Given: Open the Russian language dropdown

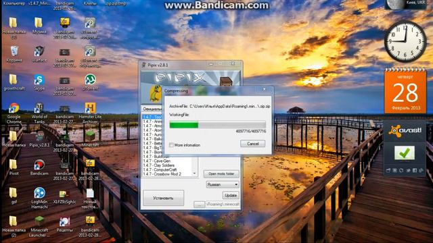Looking at the screenshot, I should click(223, 184).
